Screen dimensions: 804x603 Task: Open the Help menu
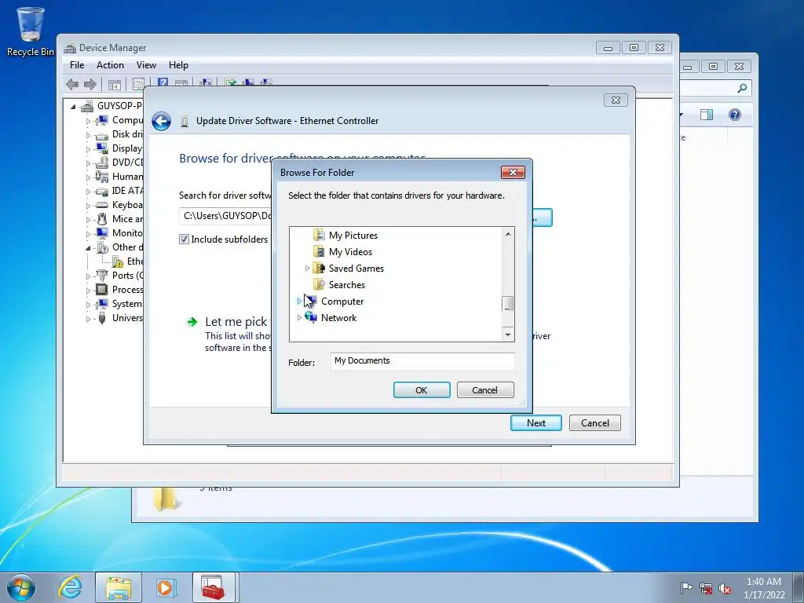[x=178, y=65]
